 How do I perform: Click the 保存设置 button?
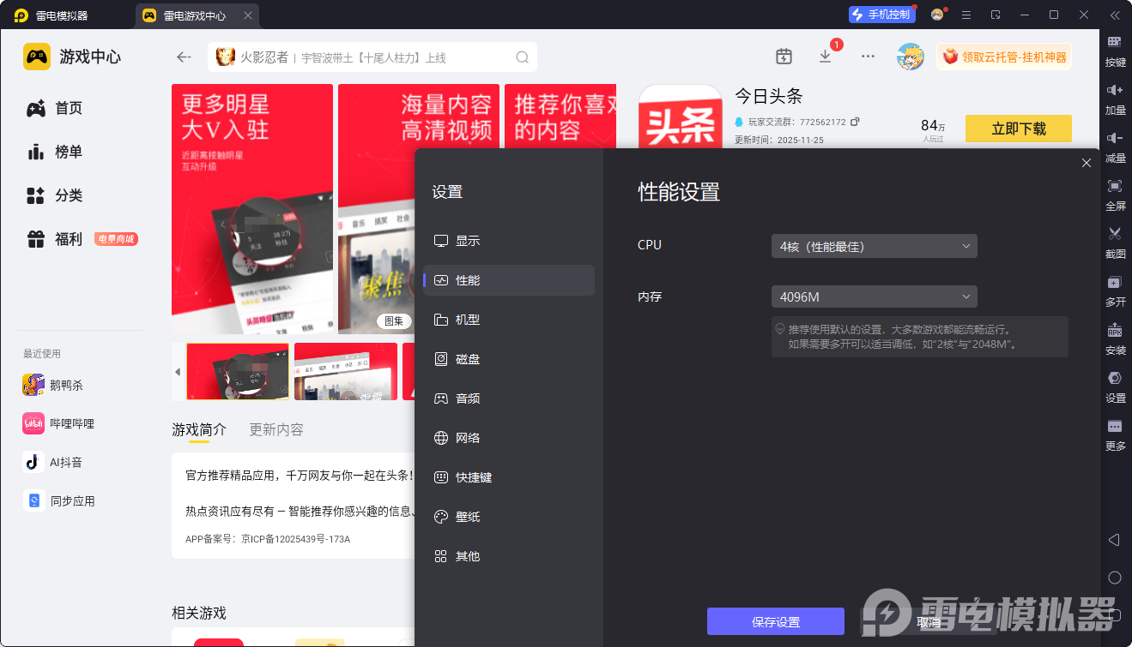(775, 622)
